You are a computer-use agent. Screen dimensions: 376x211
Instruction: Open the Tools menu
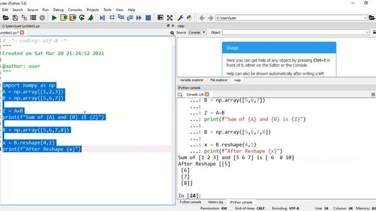point(108,10)
